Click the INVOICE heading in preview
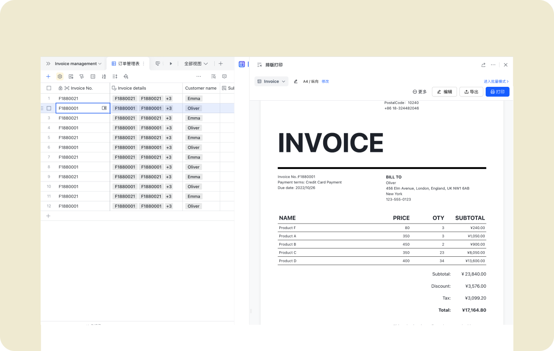 [331, 143]
